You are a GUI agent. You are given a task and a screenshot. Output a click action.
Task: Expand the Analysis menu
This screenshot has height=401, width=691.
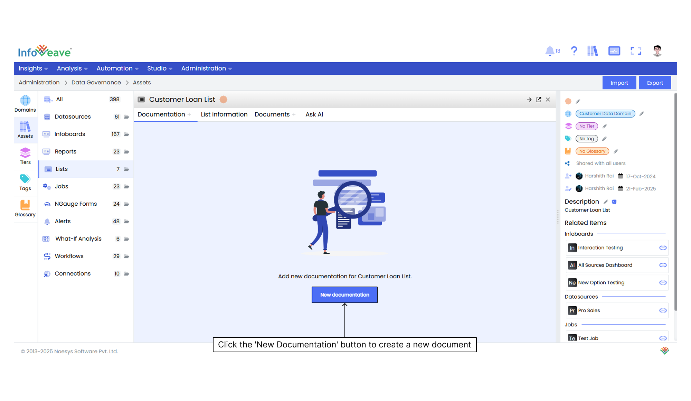coord(72,68)
